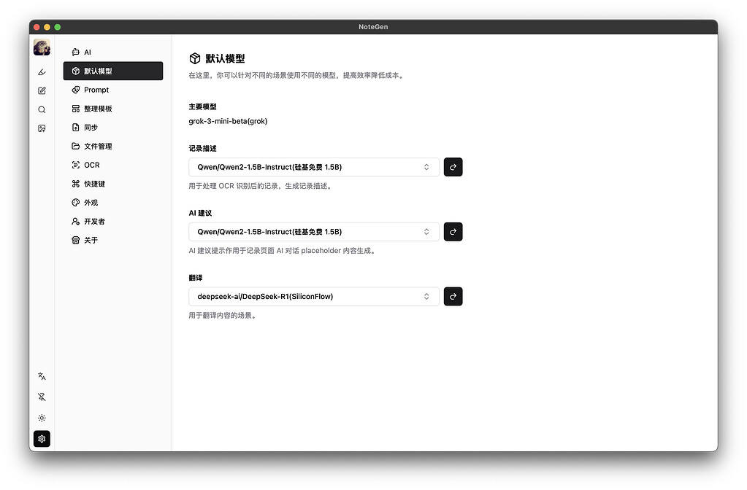The height and width of the screenshot is (490, 747).
Task: Select the 默认模型 settings item
Action: click(x=113, y=71)
